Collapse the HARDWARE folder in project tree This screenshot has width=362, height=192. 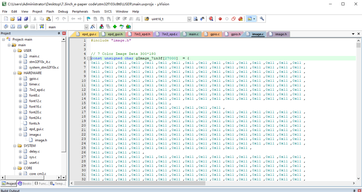click(x=15, y=73)
